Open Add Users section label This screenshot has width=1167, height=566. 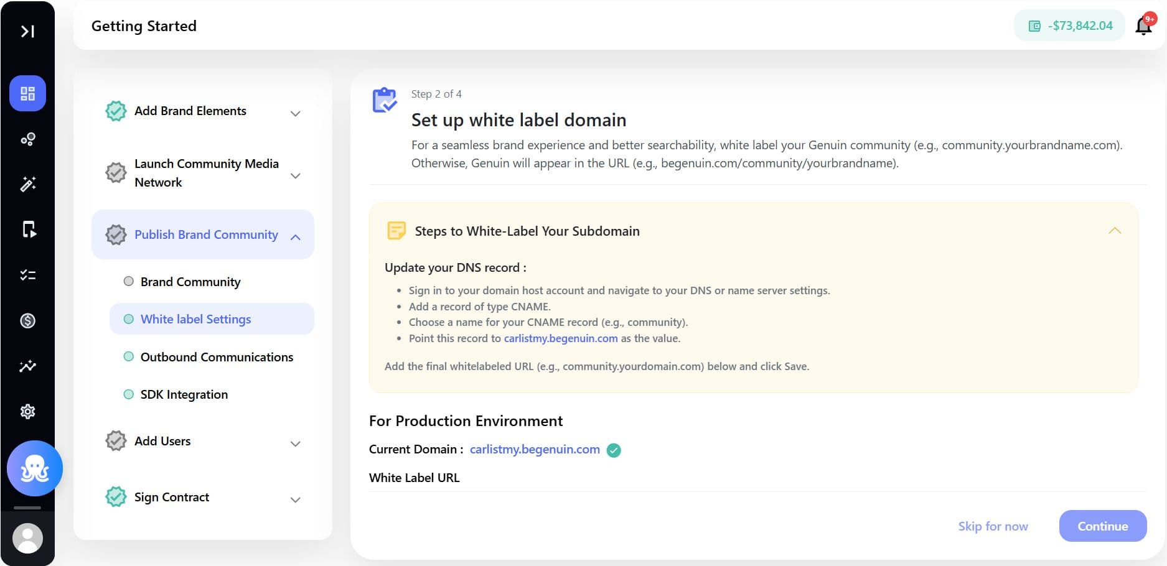[162, 441]
